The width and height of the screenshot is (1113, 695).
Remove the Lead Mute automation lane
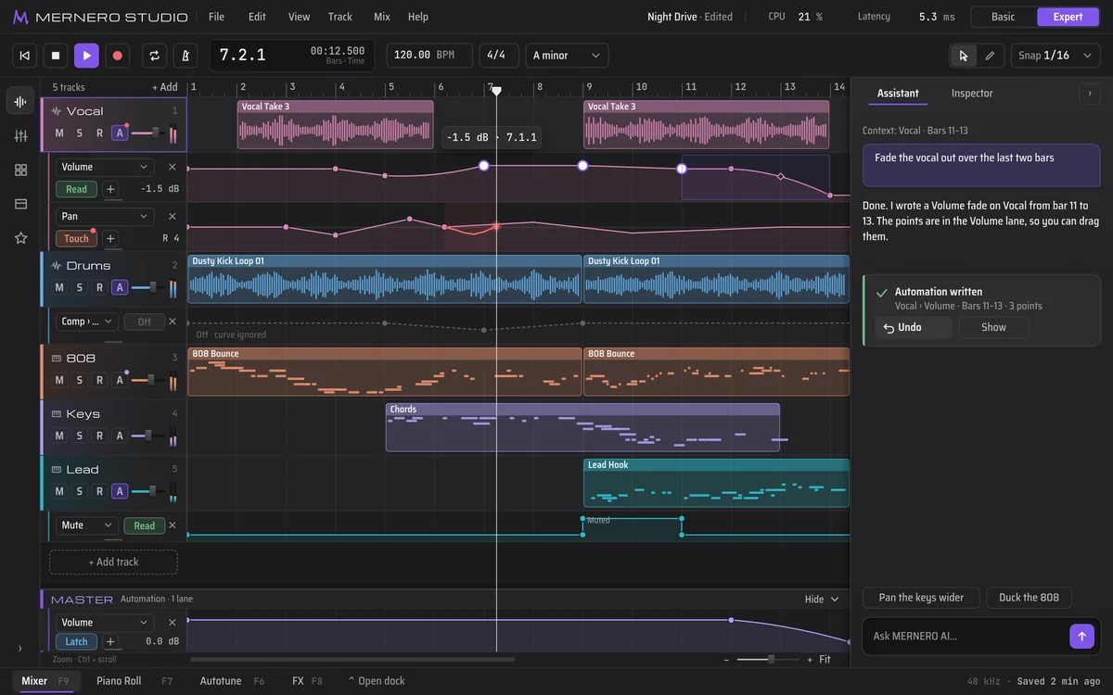(x=172, y=525)
